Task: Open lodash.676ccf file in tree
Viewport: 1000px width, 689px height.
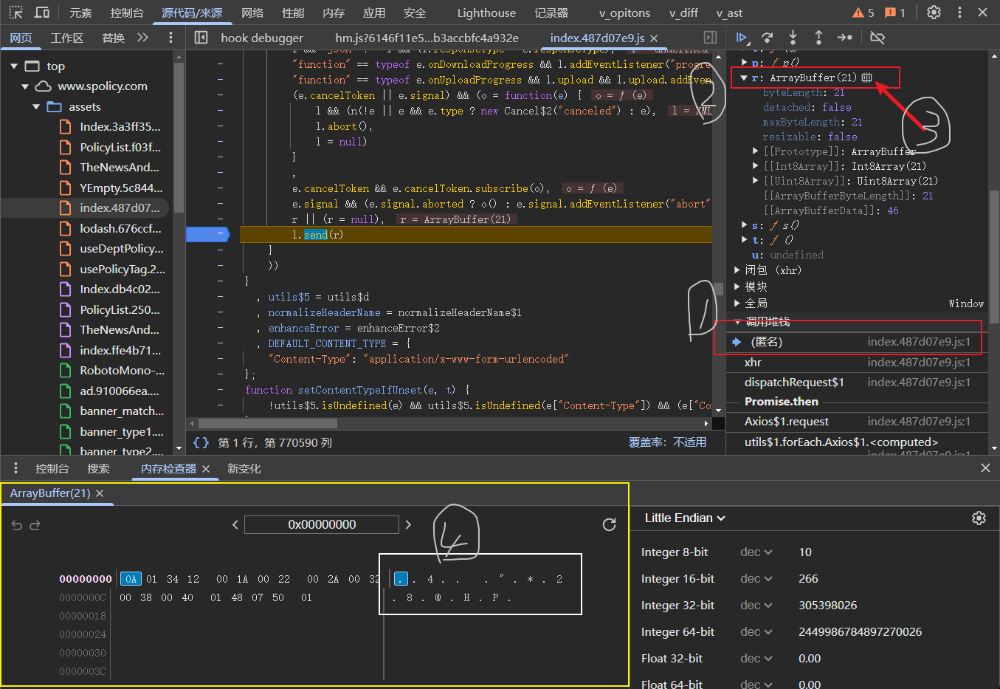Action: click(x=120, y=228)
